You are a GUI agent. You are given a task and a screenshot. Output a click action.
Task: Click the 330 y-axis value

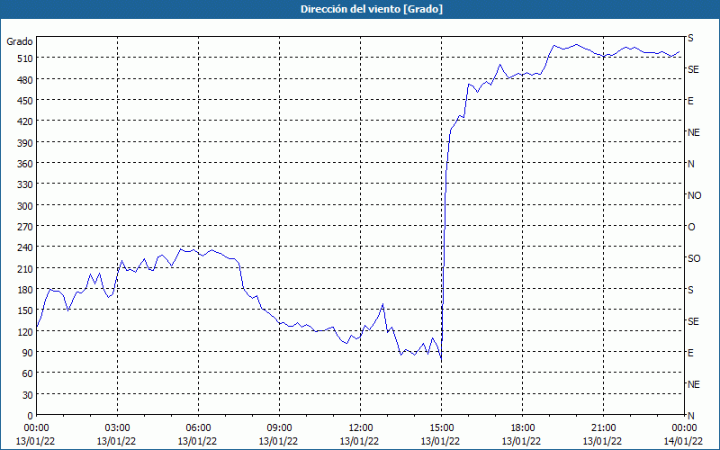(x=25, y=184)
